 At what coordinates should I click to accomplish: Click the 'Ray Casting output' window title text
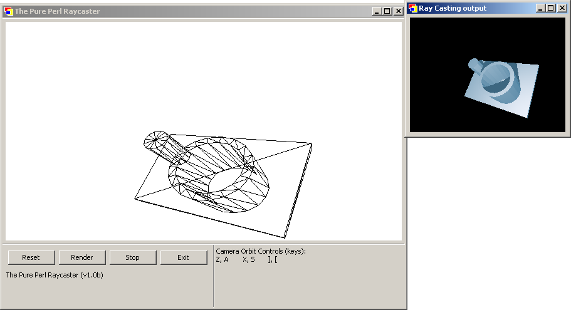coord(453,8)
